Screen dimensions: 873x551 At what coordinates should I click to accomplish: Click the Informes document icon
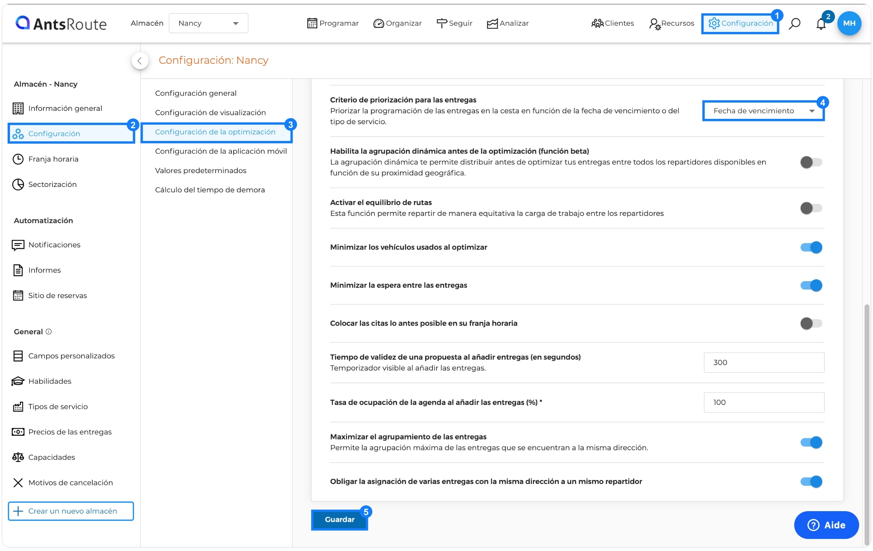coord(18,270)
